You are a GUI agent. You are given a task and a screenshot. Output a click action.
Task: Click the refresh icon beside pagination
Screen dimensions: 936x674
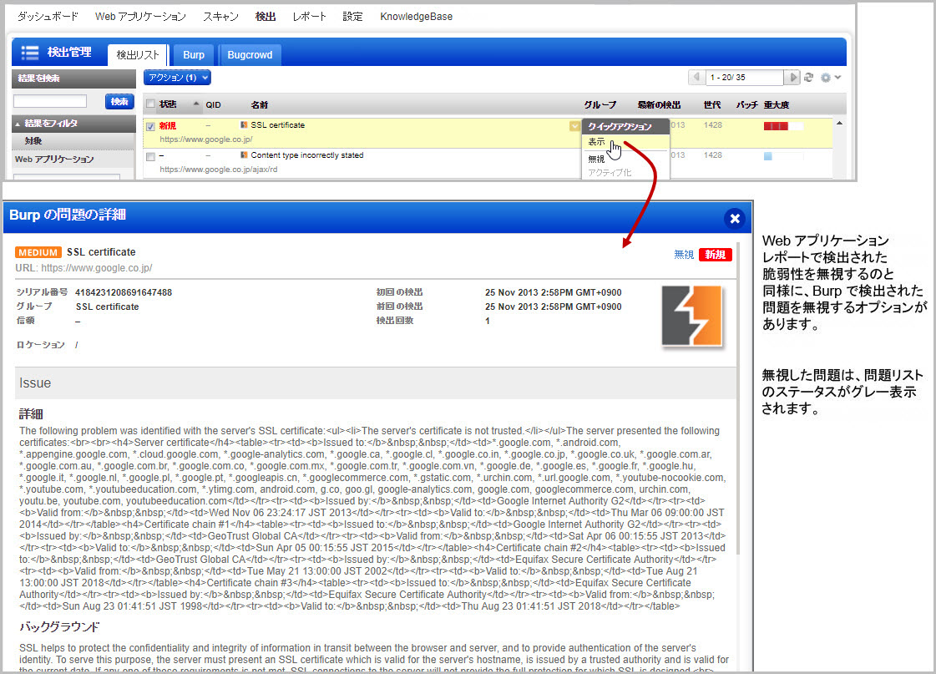(808, 78)
